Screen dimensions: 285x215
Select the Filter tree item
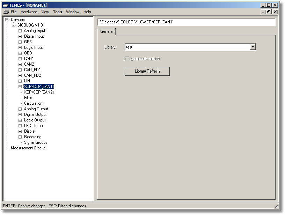point(28,98)
